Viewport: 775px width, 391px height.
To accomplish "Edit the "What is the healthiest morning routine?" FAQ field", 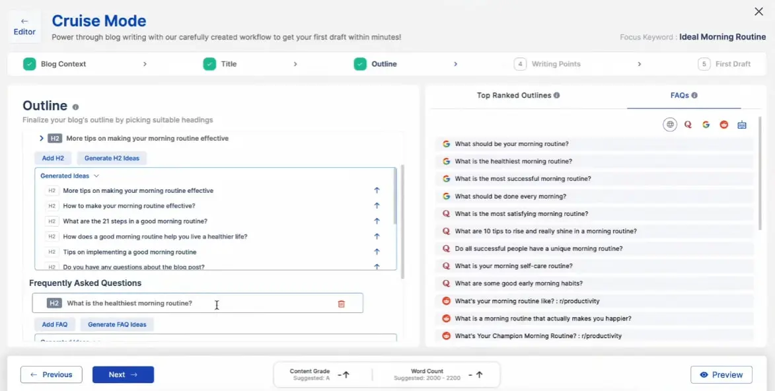I will [198, 303].
